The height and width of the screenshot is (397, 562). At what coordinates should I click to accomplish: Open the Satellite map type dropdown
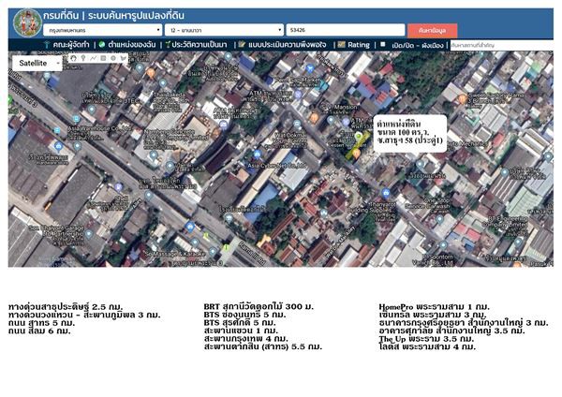tap(37, 63)
